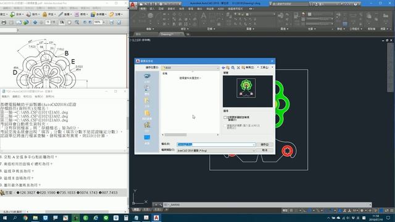Expand the Draw panel in AutoCAD ribbon
This screenshot has height=222, width=395.
150,29
